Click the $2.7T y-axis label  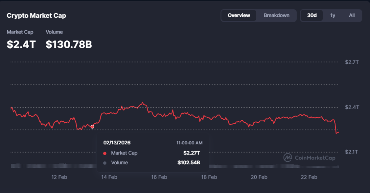(x=352, y=62)
